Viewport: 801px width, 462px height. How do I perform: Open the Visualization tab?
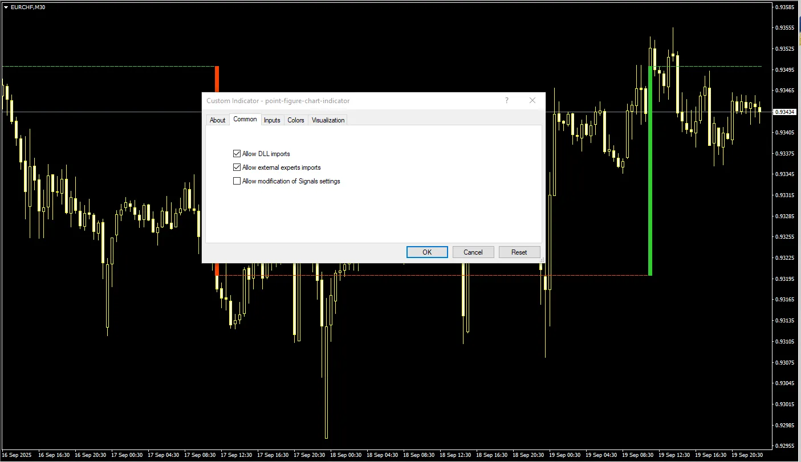[328, 120]
